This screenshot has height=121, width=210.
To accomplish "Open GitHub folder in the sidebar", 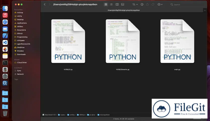I will [20, 33].
